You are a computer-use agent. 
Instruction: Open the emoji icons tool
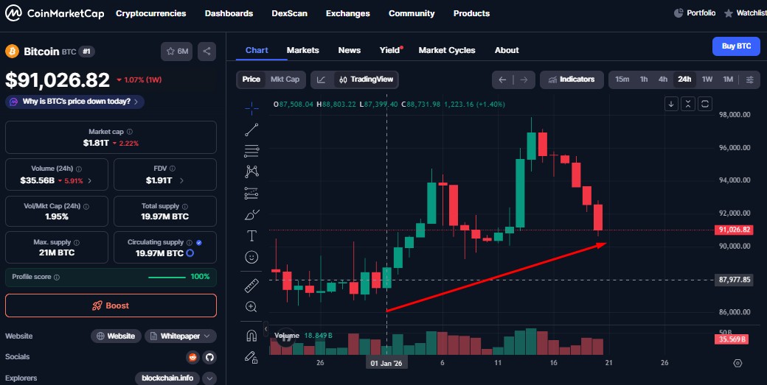(251, 257)
